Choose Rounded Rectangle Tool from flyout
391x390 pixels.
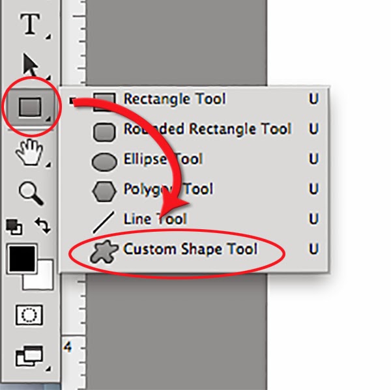207,130
